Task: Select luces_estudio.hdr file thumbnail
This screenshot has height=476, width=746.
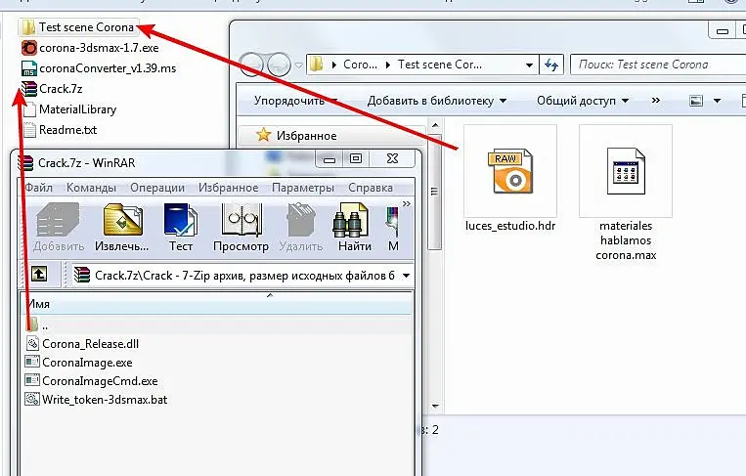Action: pyautogui.click(x=510, y=179)
